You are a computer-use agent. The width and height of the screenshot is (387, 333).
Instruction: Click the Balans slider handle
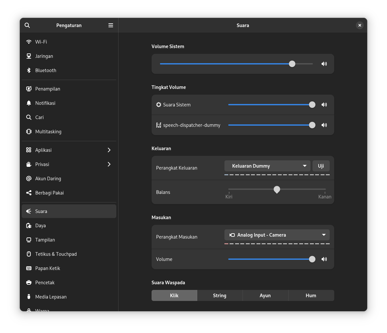pos(277,189)
